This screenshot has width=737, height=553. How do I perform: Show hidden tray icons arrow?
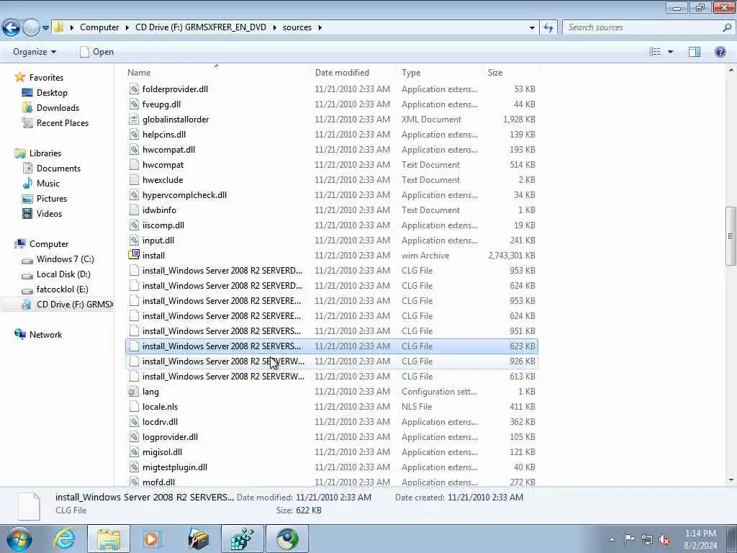(612, 539)
